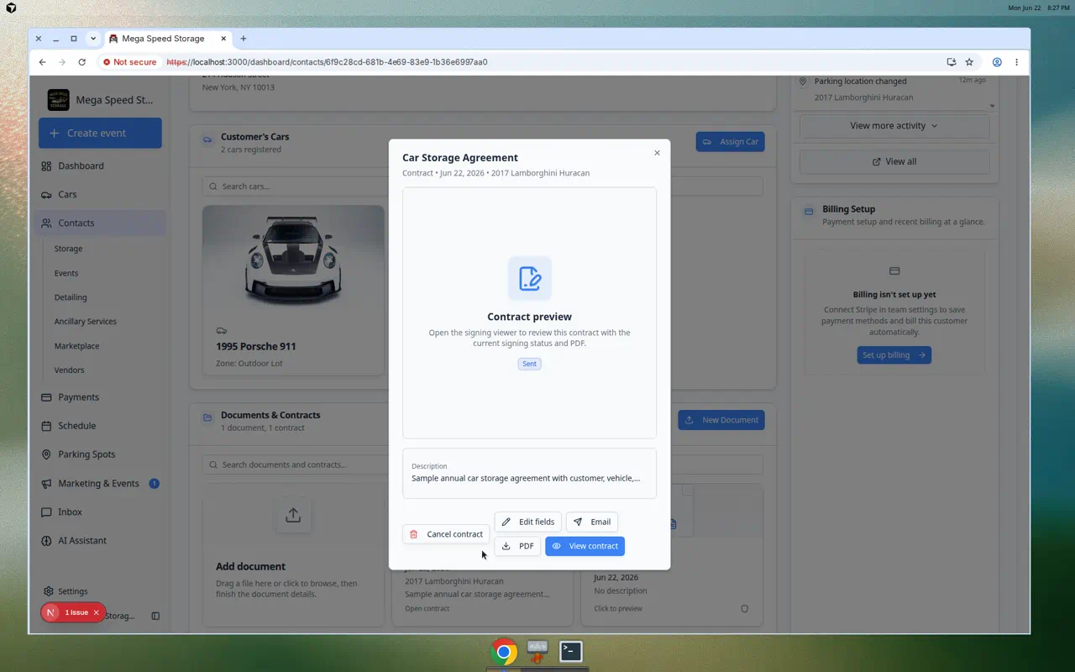Click the Email button in dialog
The image size is (1075, 672).
[591, 522]
